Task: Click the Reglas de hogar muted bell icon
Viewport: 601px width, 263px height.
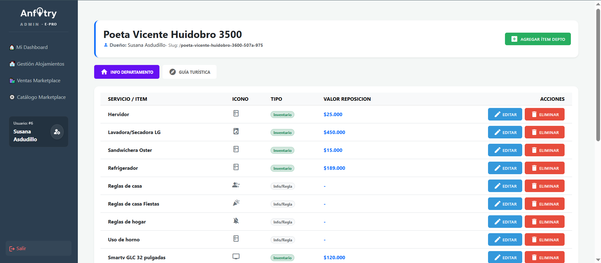Action: click(236, 221)
